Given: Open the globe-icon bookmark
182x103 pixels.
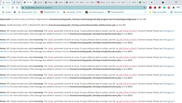Looking at the screenshot, I should (x=15, y=12).
